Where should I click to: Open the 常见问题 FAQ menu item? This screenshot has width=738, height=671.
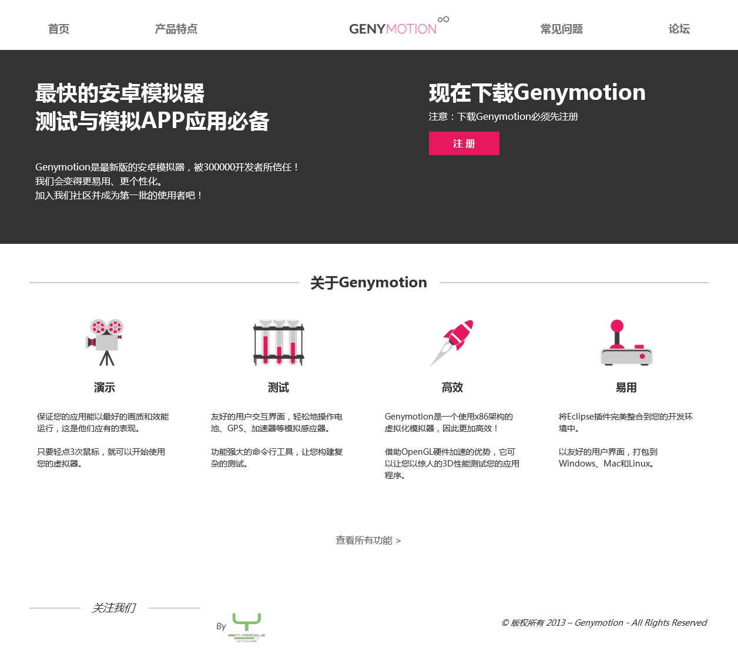coord(562,29)
